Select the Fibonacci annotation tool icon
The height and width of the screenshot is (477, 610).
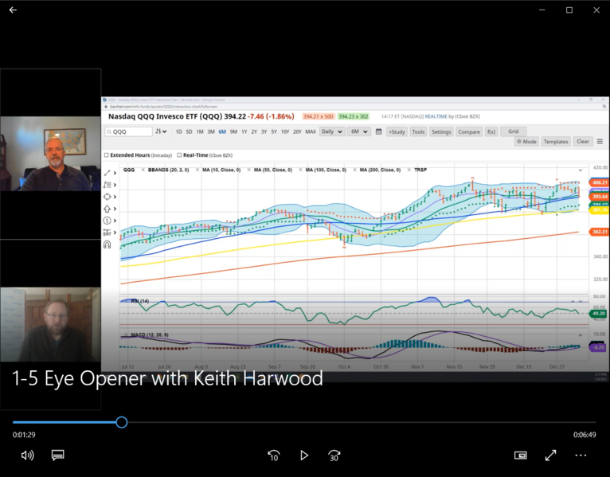[107, 185]
